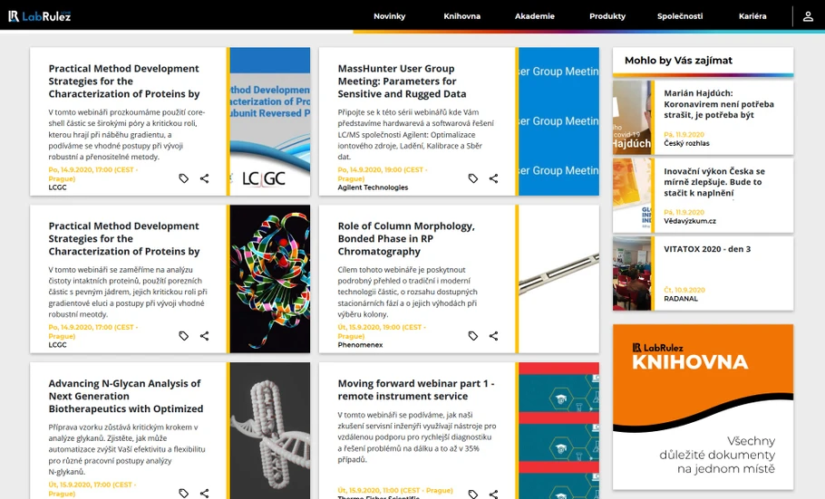This screenshot has height=499, width=825.
Task: Open the Akademie menu
Action: click(x=535, y=16)
